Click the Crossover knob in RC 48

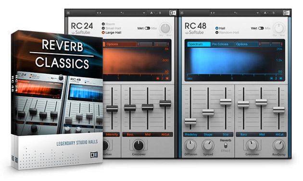(252, 146)
